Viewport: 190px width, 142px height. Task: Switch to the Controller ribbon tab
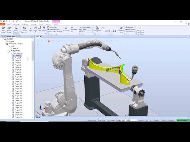pos(34,24)
